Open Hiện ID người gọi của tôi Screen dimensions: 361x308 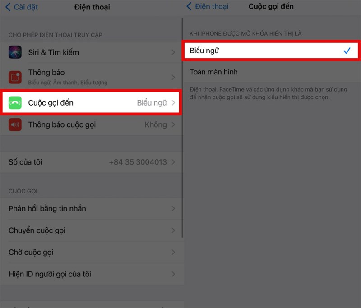(92, 274)
